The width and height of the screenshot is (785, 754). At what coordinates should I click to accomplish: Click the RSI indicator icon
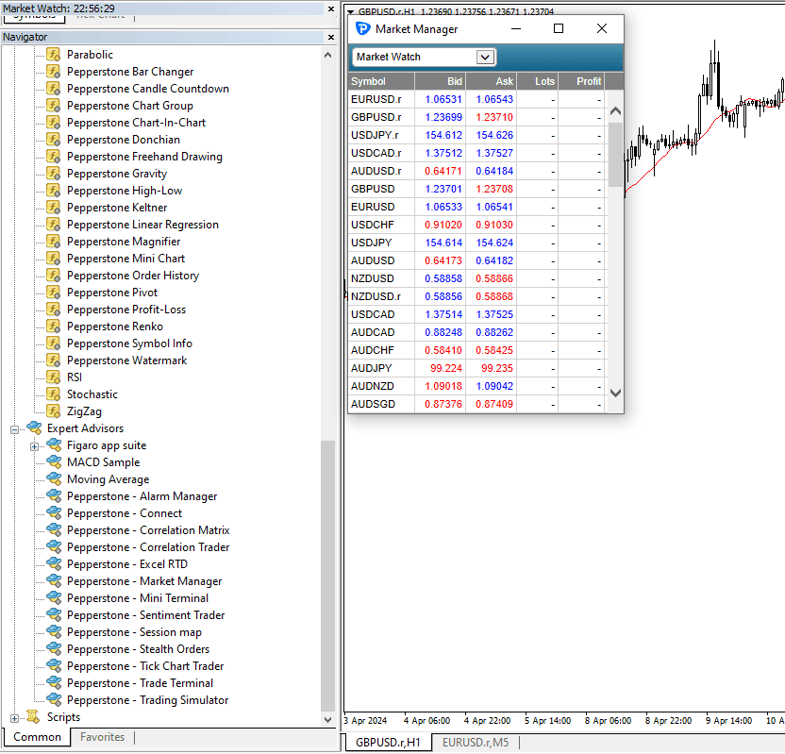click(x=53, y=377)
